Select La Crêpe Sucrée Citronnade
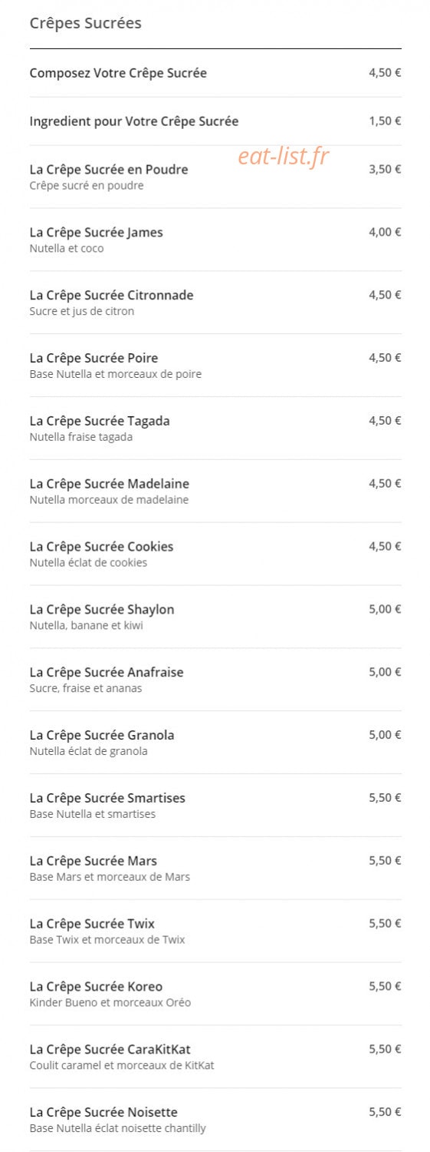The width and height of the screenshot is (430, 1152). click(215, 303)
